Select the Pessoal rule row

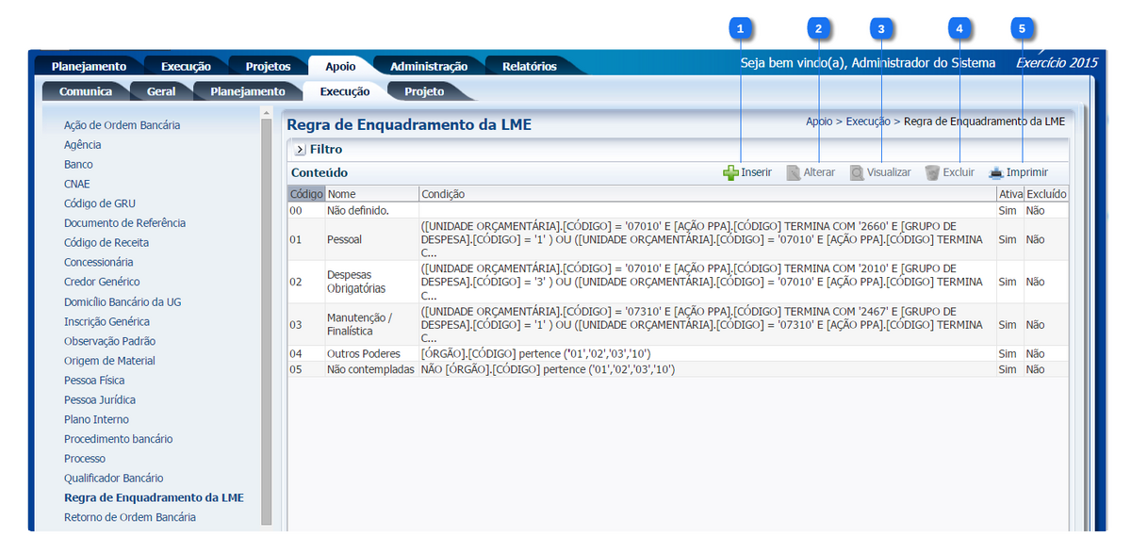point(344,240)
